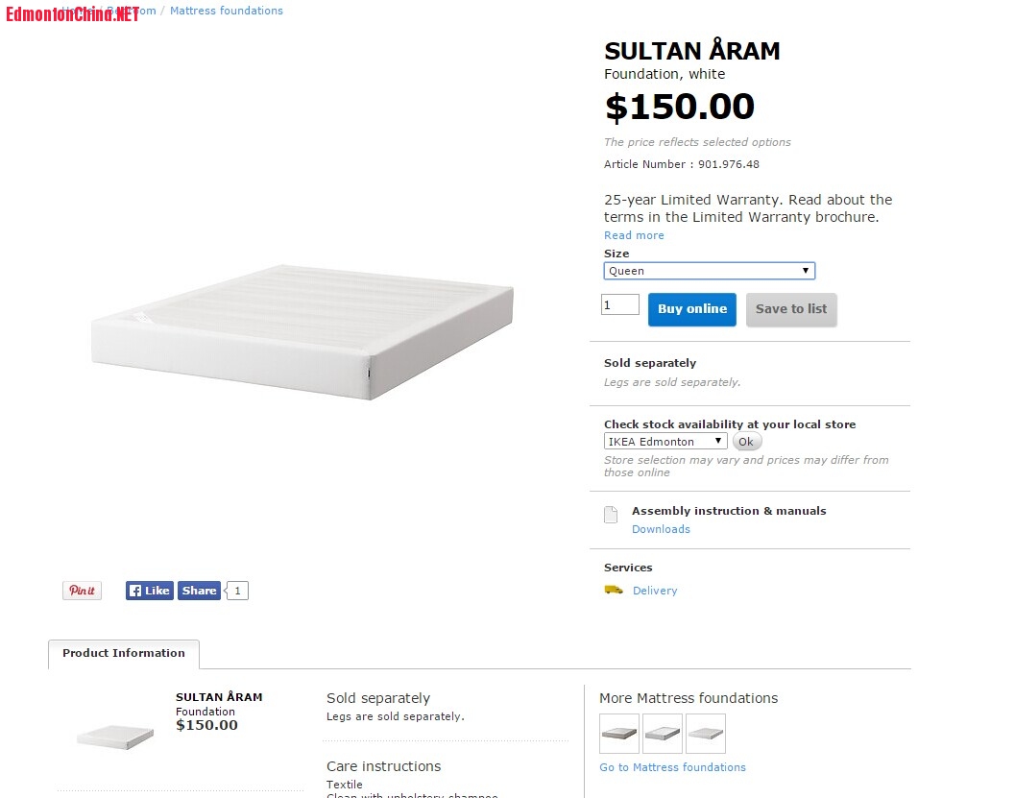Expand the IKEA Edmonton store dropdown
Viewport: 1015px width, 798px height.
coord(665,442)
